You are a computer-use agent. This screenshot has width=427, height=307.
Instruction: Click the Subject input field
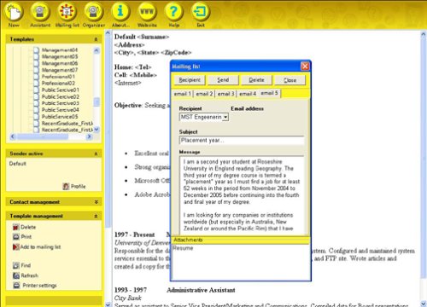[242, 141]
